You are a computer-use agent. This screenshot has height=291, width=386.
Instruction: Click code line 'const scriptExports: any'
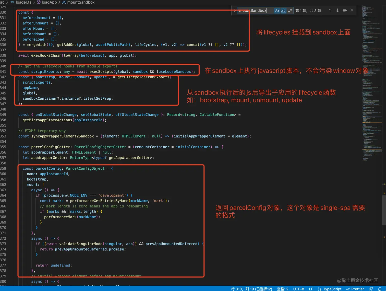coord(106,72)
